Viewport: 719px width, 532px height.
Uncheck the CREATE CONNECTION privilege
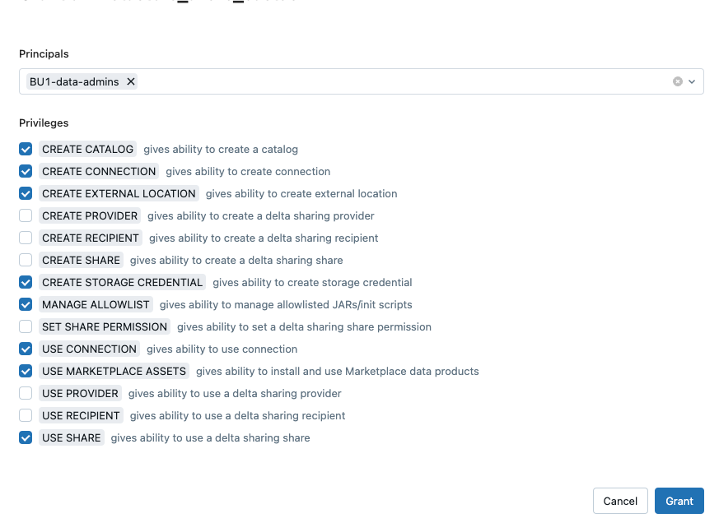click(26, 171)
